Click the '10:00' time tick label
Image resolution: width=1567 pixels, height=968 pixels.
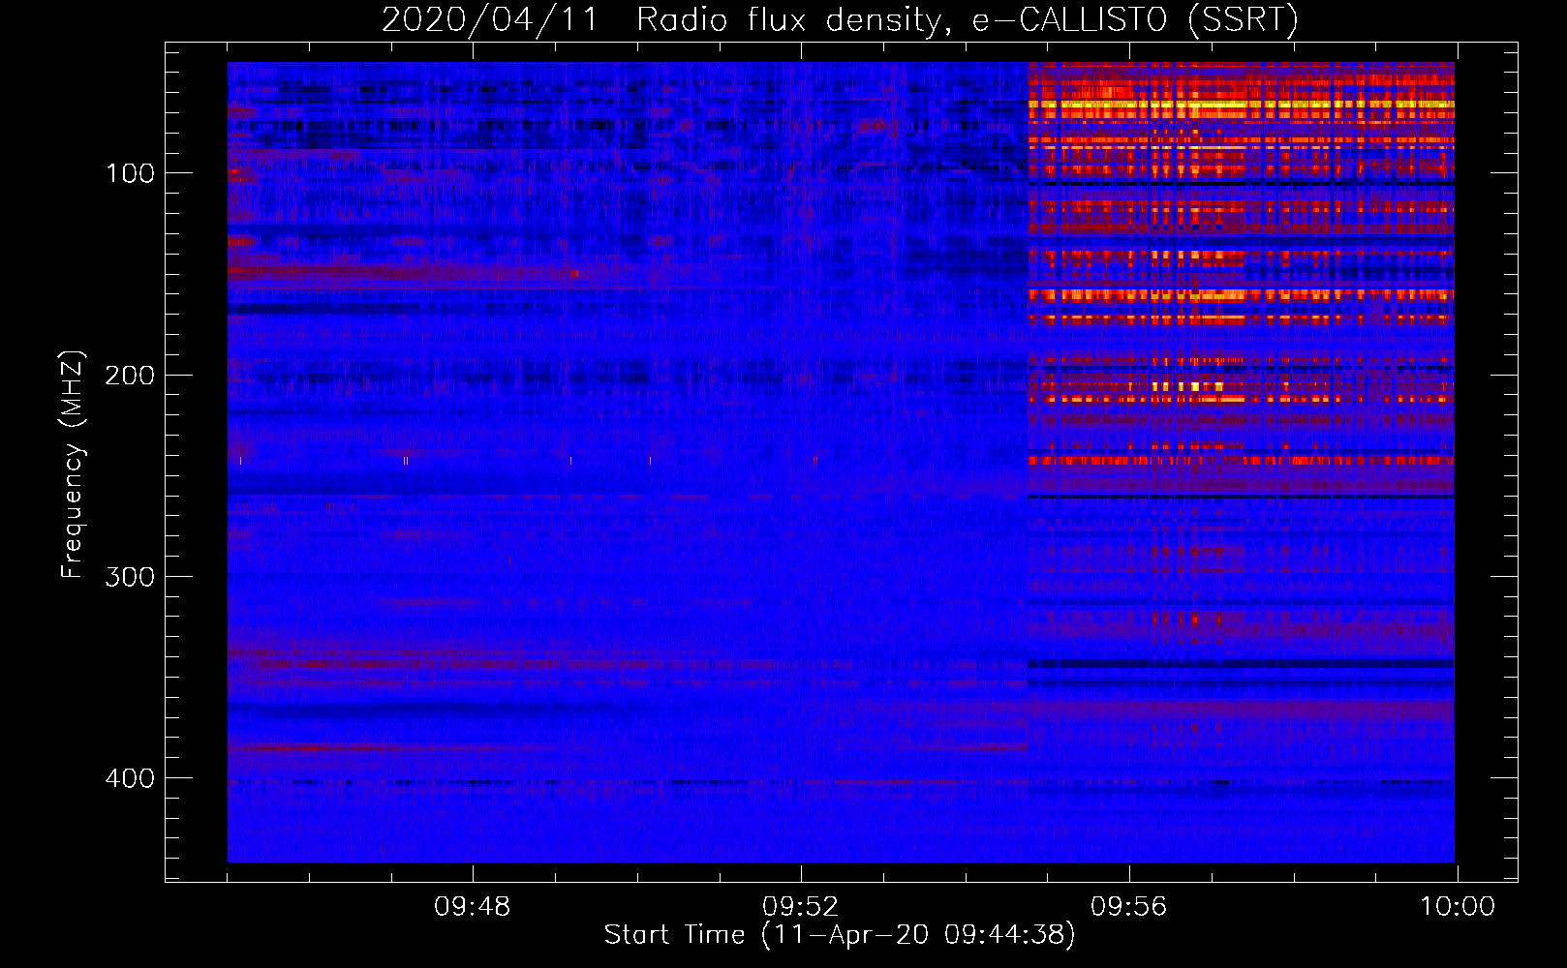pyautogui.click(x=1458, y=907)
